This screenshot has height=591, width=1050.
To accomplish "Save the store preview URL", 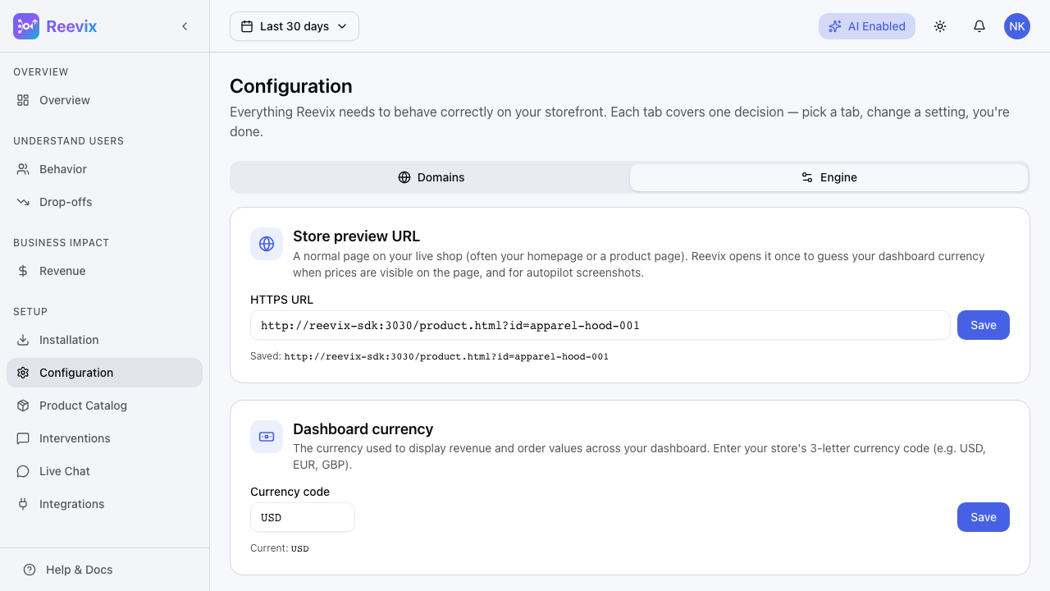I will [984, 325].
